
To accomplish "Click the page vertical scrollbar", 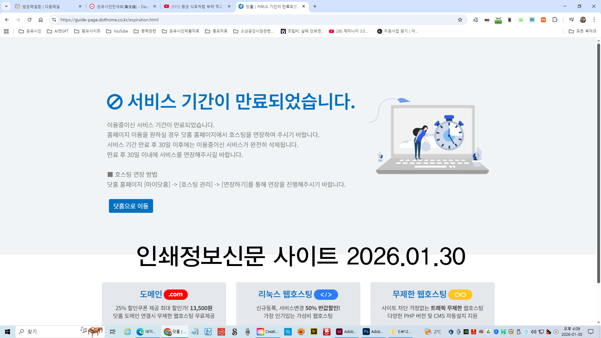I will [598, 163].
